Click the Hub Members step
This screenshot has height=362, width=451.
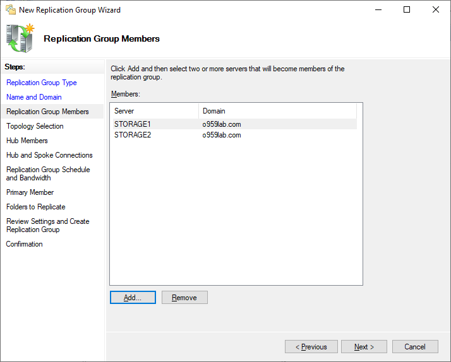[x=27, y=141]
